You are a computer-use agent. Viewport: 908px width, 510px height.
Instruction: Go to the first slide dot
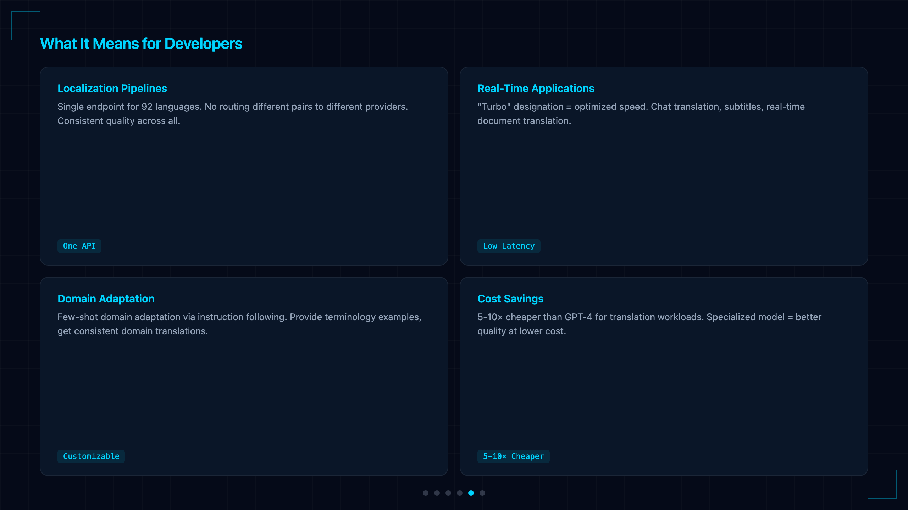426,493
